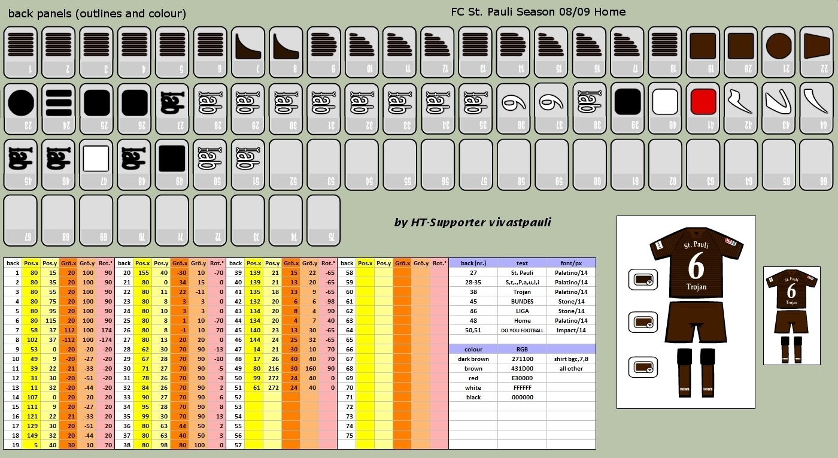Open the shirt colour dropdown beside jersey
The height and width of the screenshot is (458, 838).
pos(643,279)
